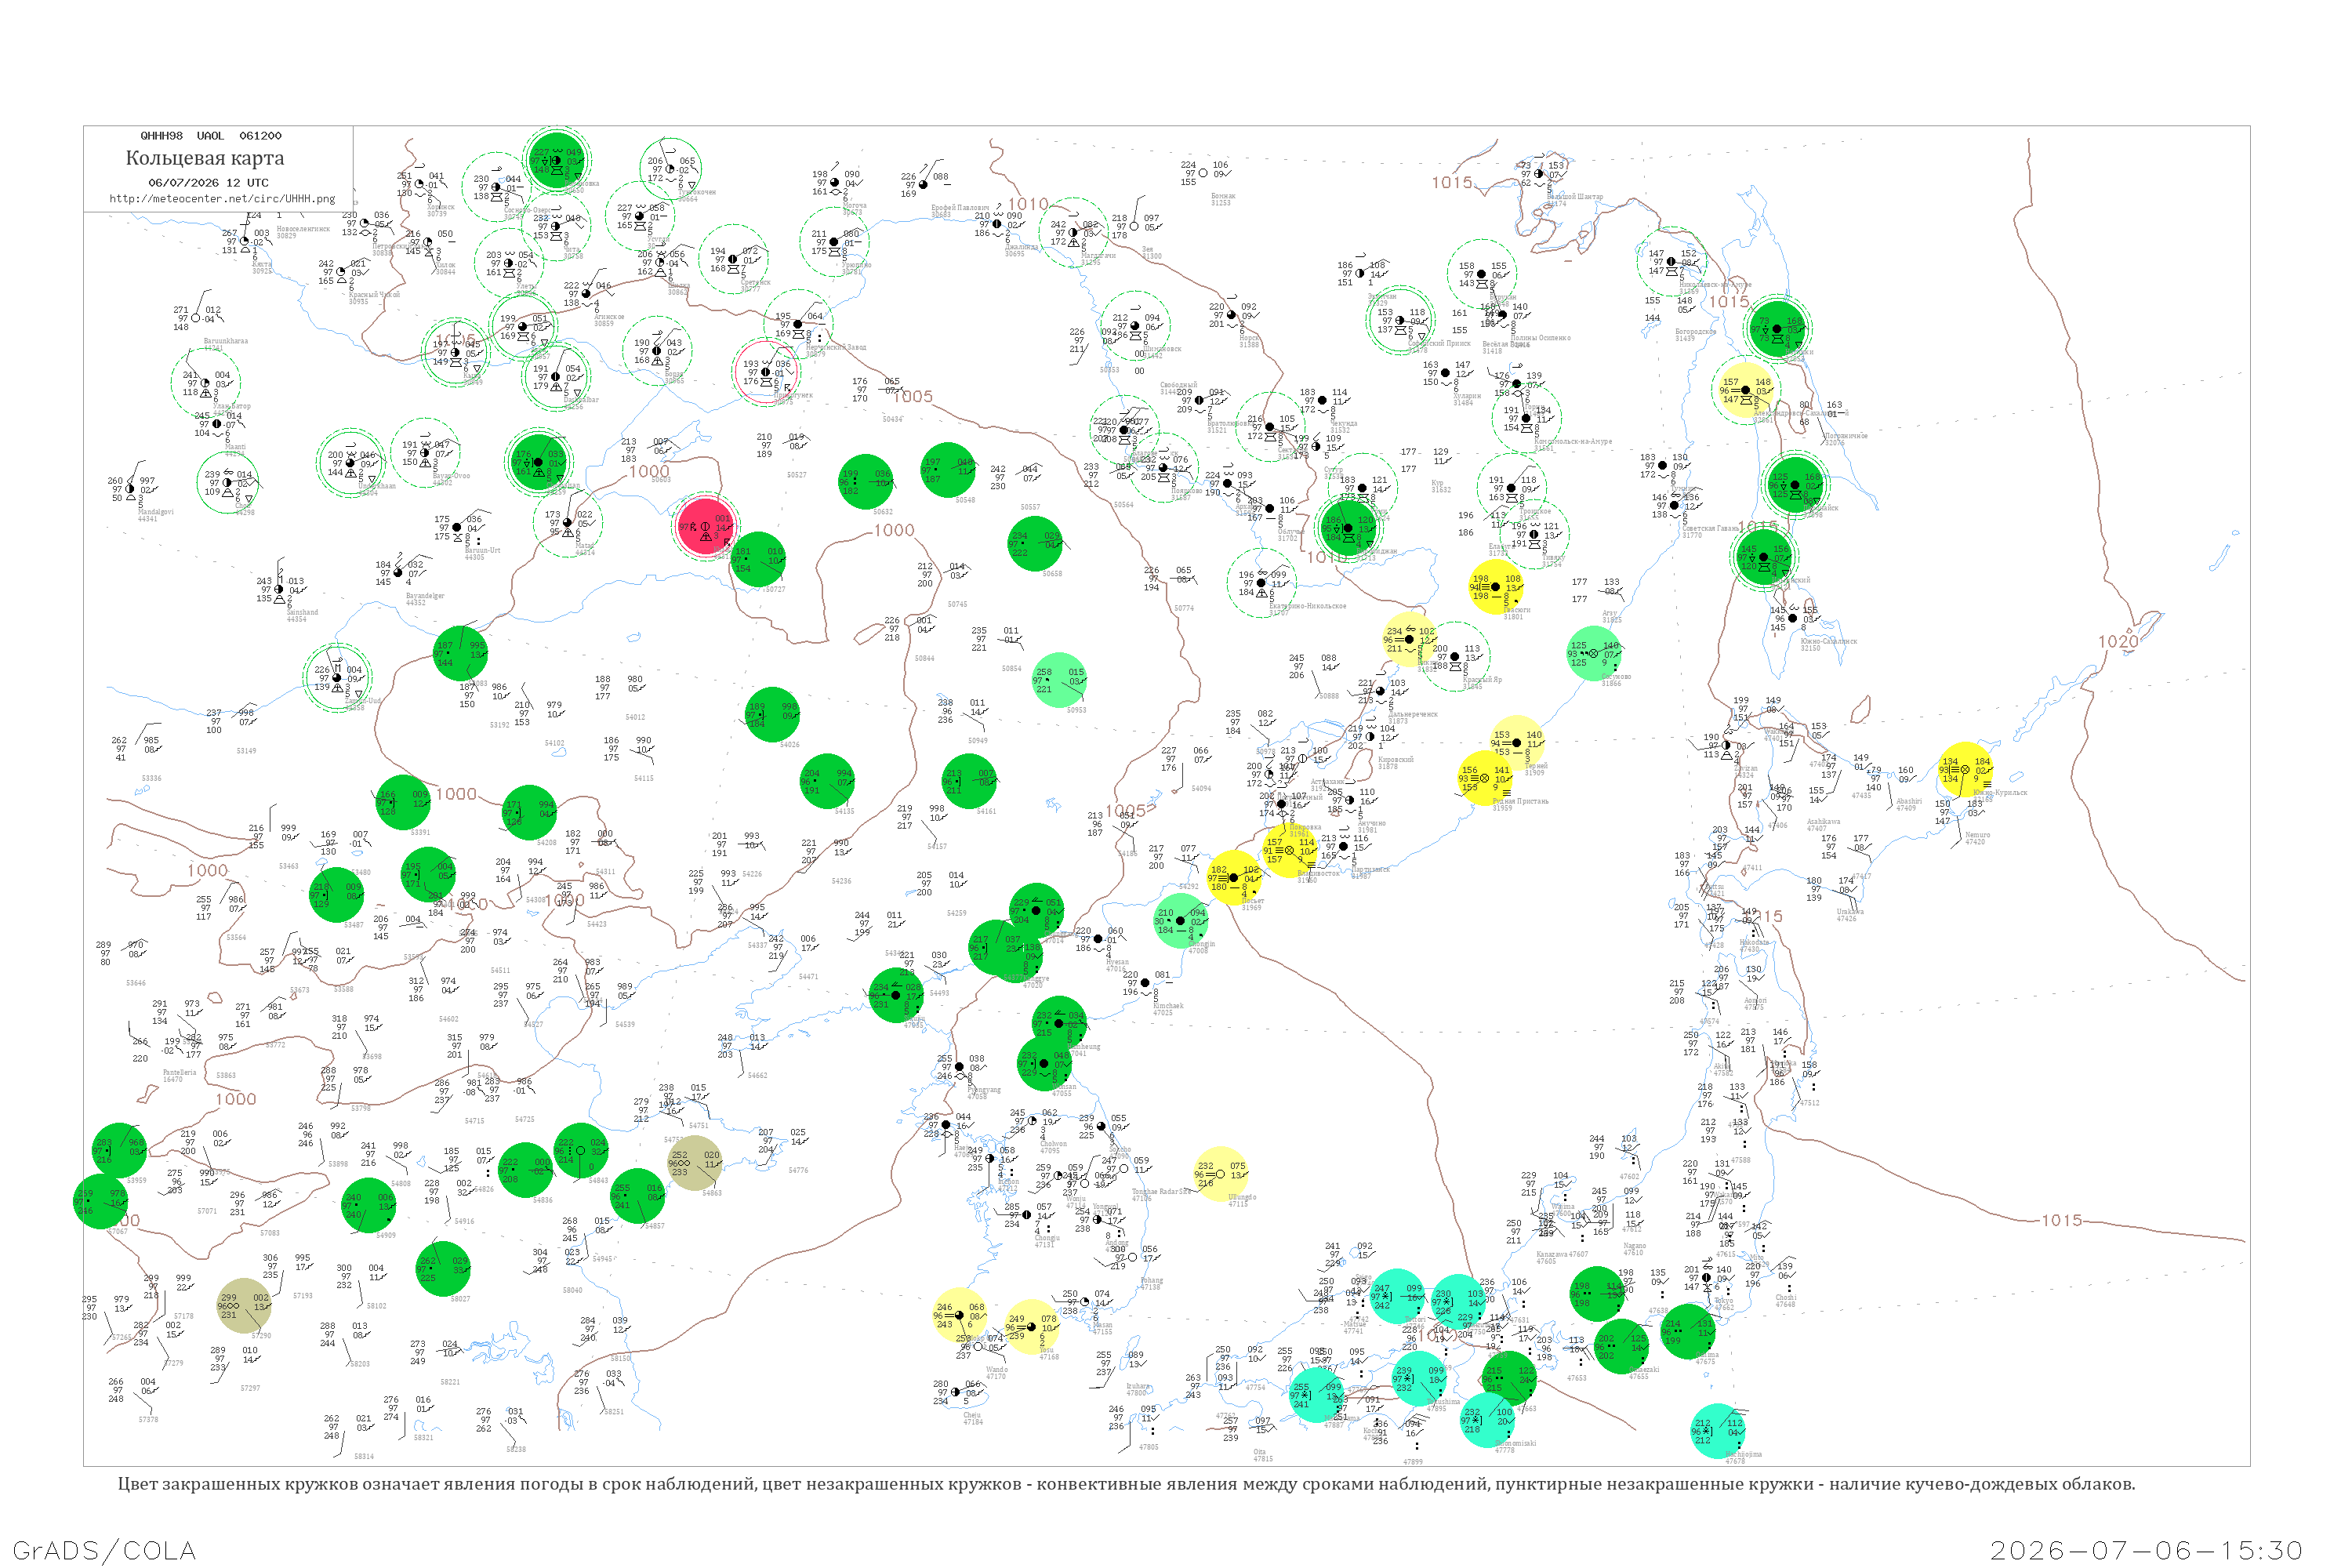Select the "Izuhara" station label
Viewport: 2352px width, 1568px height.
[x=1138, y=1386]
